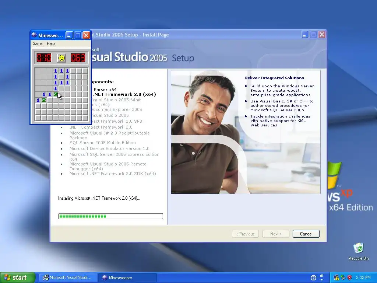
Task: Click the tray icon with yellow warning triangle
Action: click(x=336, y=278)
